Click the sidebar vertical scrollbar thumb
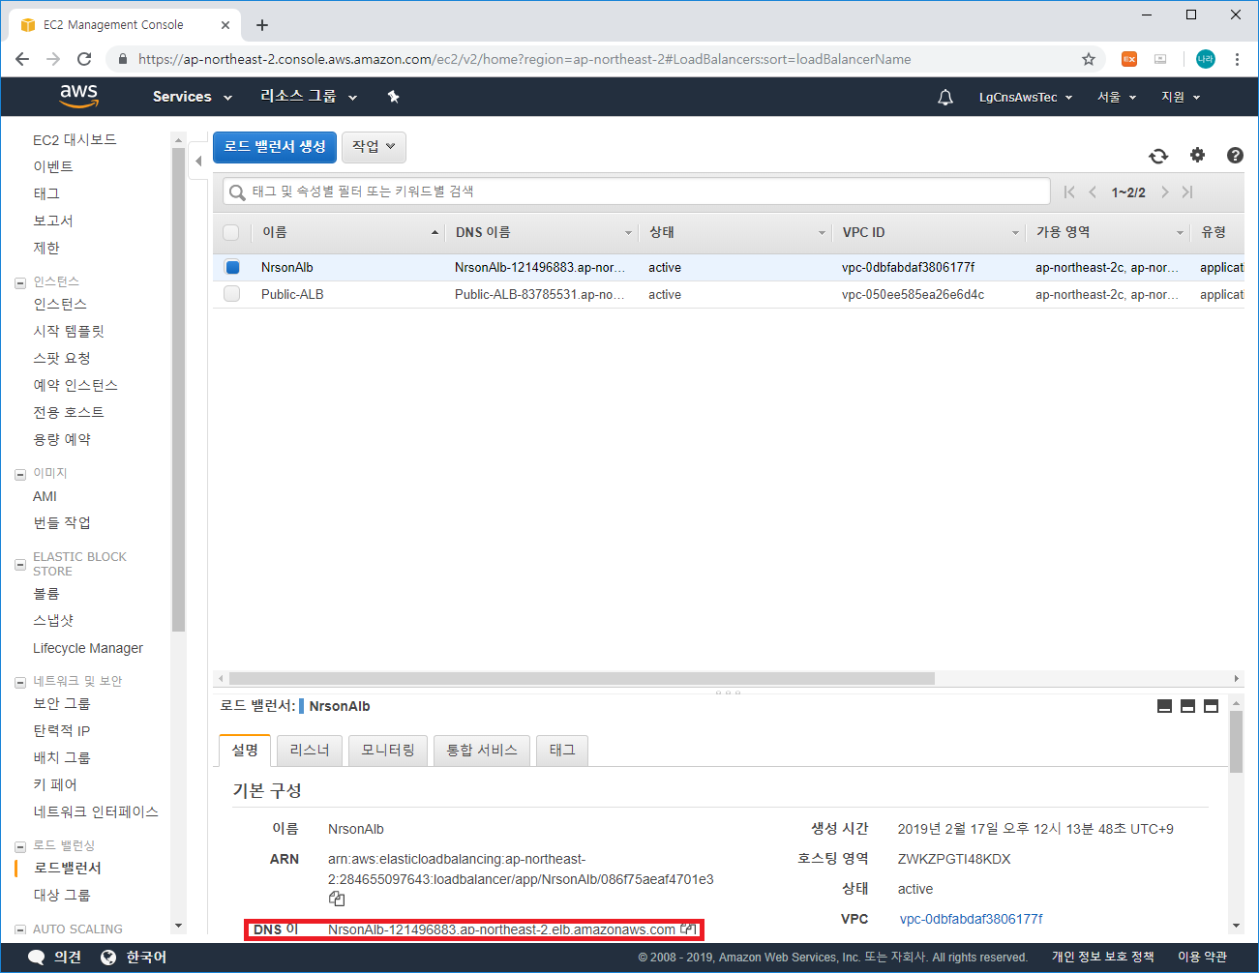 [178, 390]
